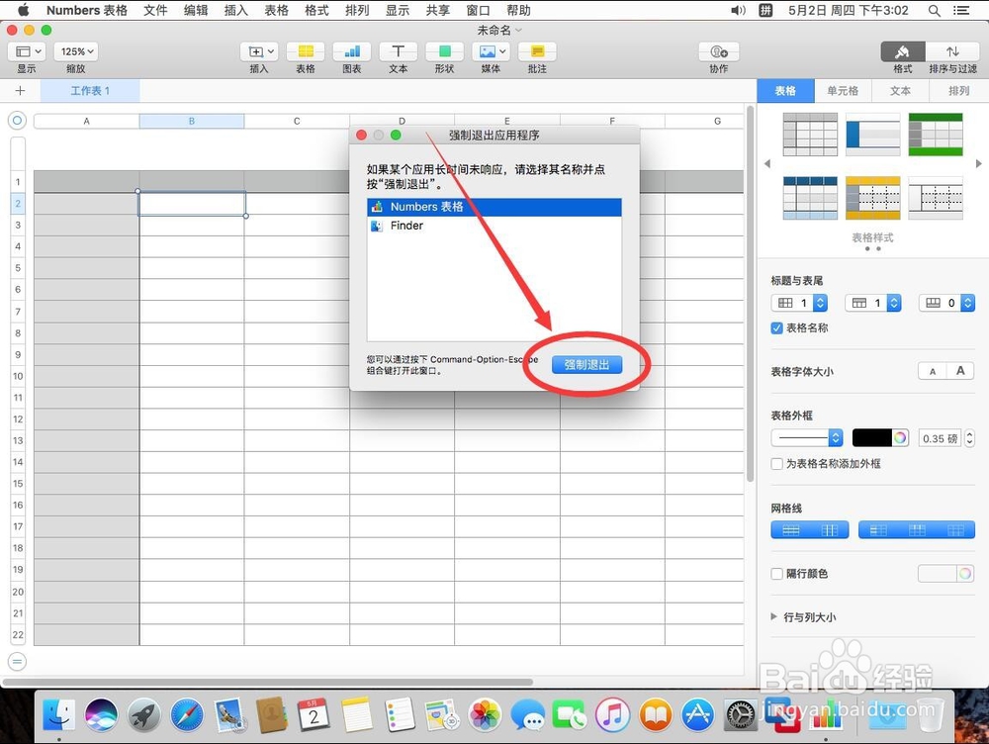The height and width of the screenshot is (744, 989).
Task: Add a comment via the 批注 icon
Action: pyautogui.click(x=537, y=51)
